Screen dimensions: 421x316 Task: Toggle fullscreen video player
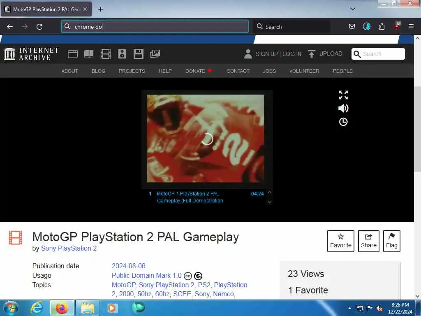pos(343,95)
